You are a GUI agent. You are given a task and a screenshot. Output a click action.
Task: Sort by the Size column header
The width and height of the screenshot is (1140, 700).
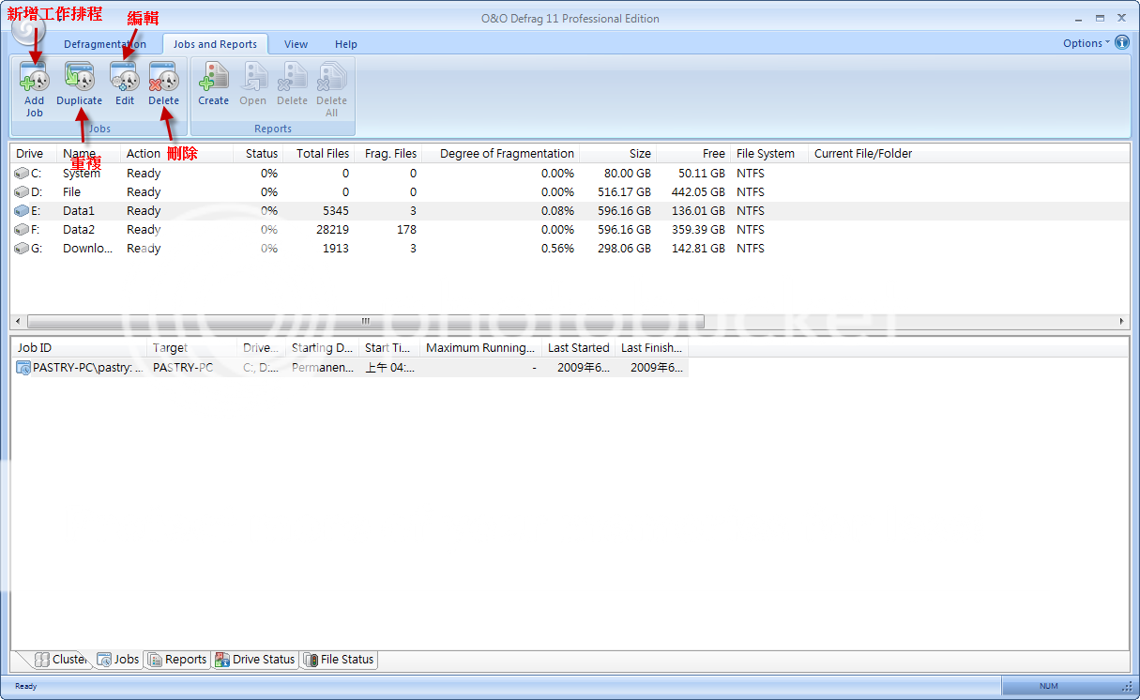618,154
